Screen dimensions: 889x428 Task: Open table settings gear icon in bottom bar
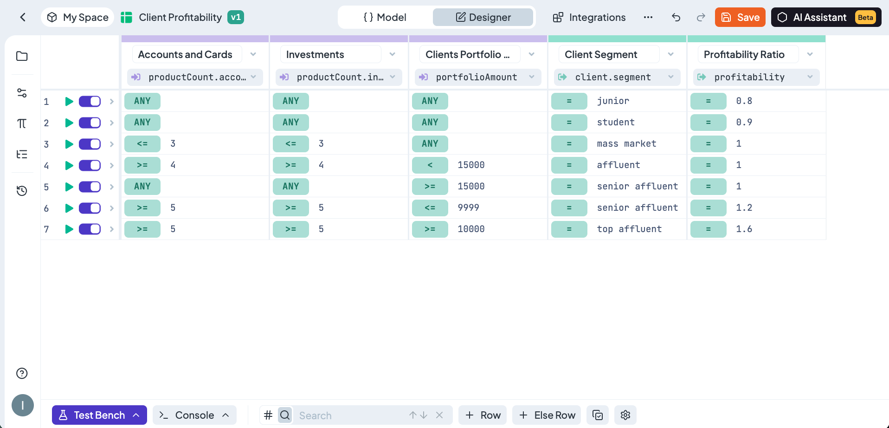pyautogui.click(x=625, y=415)
